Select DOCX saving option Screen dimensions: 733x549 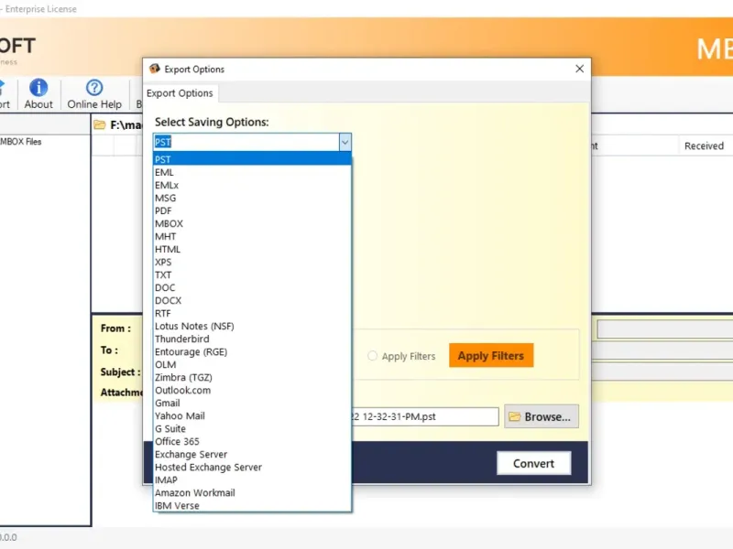[252, 301]
